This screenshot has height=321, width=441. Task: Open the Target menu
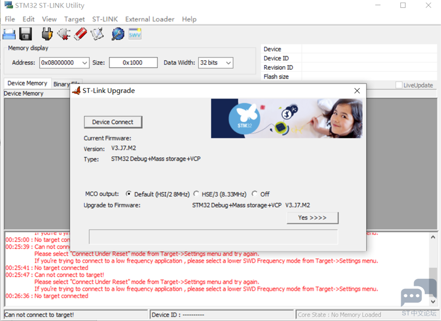point(74,19)
